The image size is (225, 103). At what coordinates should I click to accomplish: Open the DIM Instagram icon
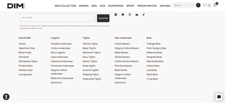[130, 15]
